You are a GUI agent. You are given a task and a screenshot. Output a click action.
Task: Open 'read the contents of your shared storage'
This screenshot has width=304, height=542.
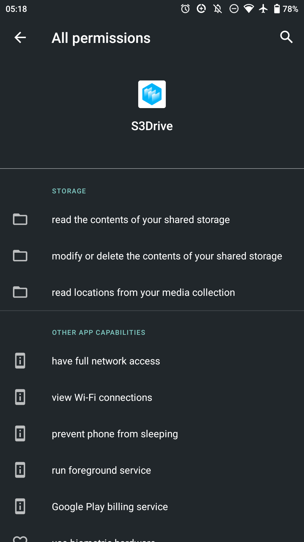point(141,220)
